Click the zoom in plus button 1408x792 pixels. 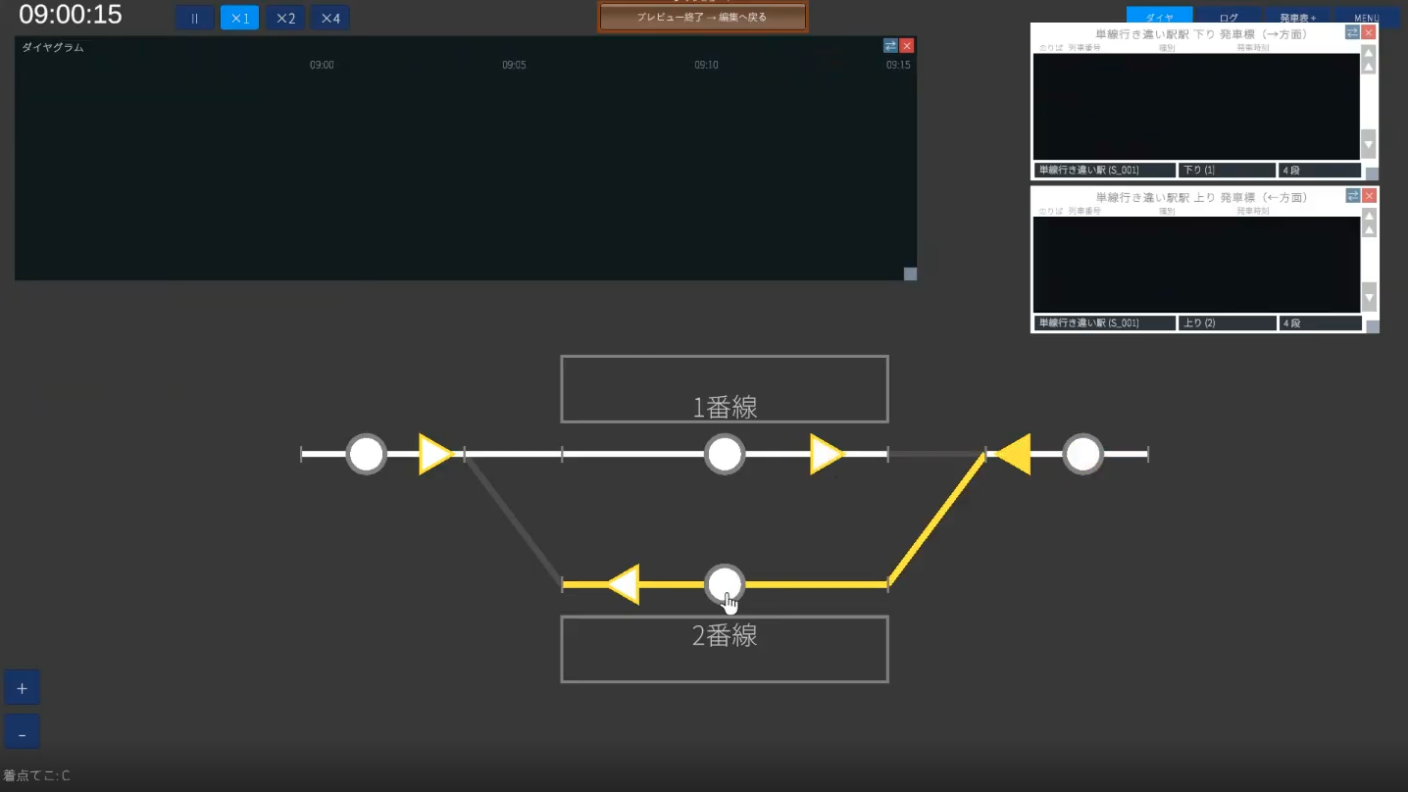22,688
